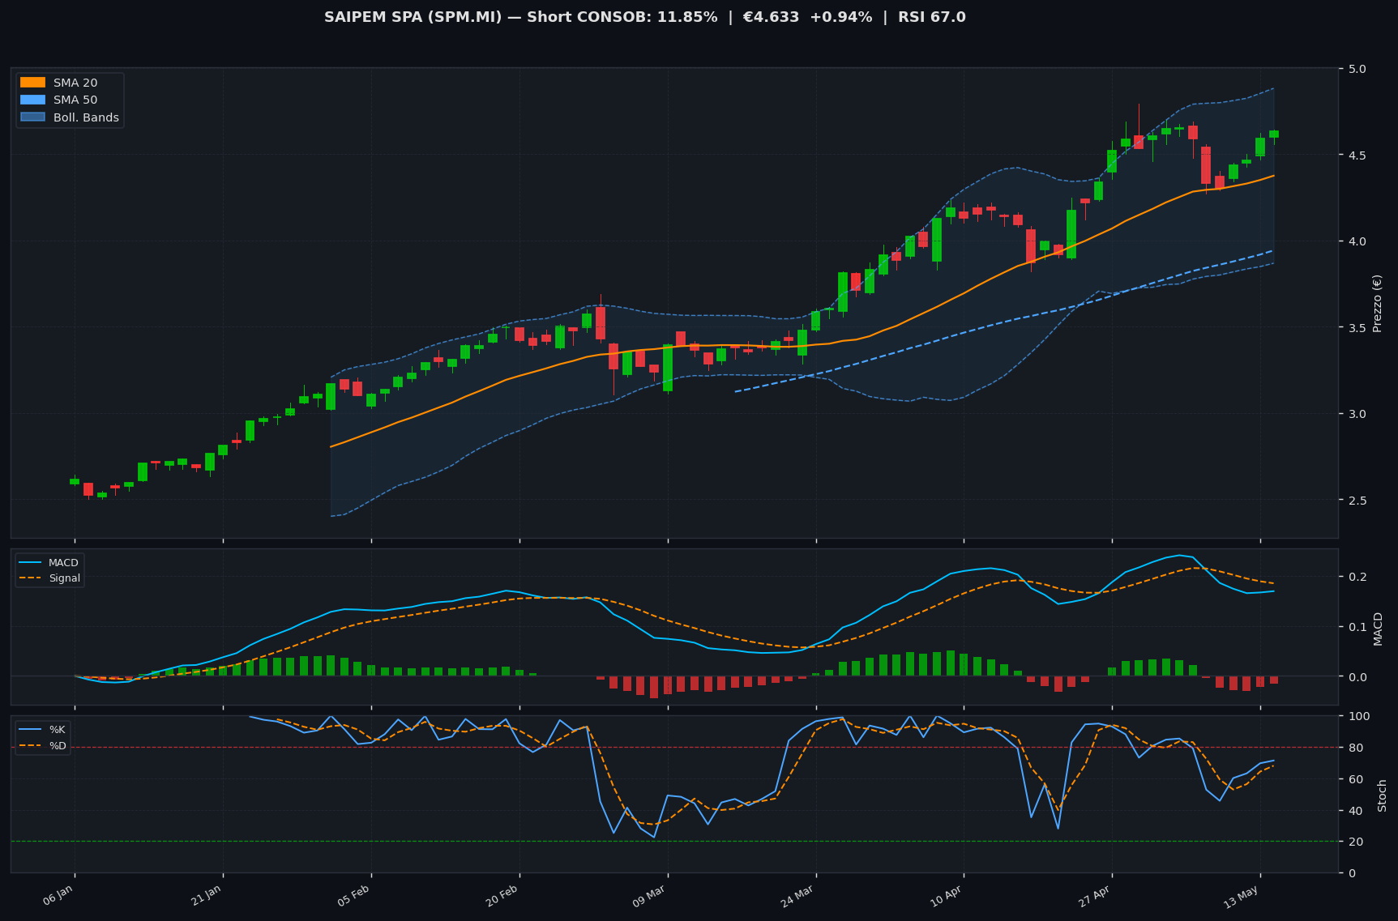Click the 80 tick on the Stoch axis
1398x921 pixels.
pyautogui.click(x=1357, y=748)
